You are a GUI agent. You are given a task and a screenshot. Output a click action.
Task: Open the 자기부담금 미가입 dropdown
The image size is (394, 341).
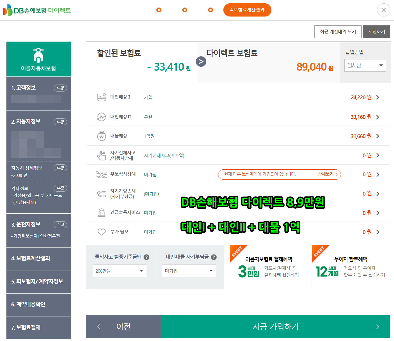coord(189,271)
